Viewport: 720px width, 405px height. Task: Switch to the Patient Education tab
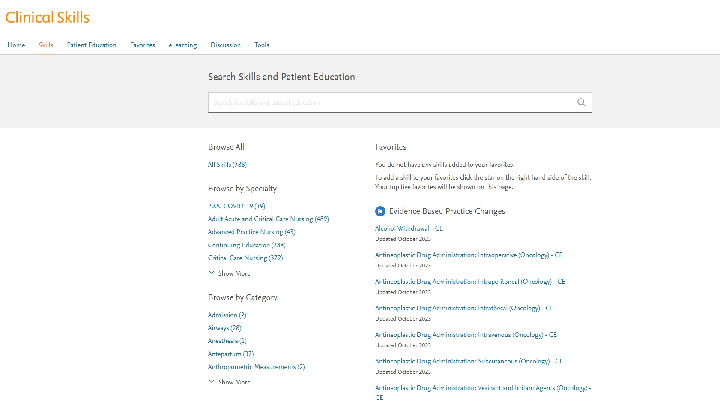[x=92, y=45]
